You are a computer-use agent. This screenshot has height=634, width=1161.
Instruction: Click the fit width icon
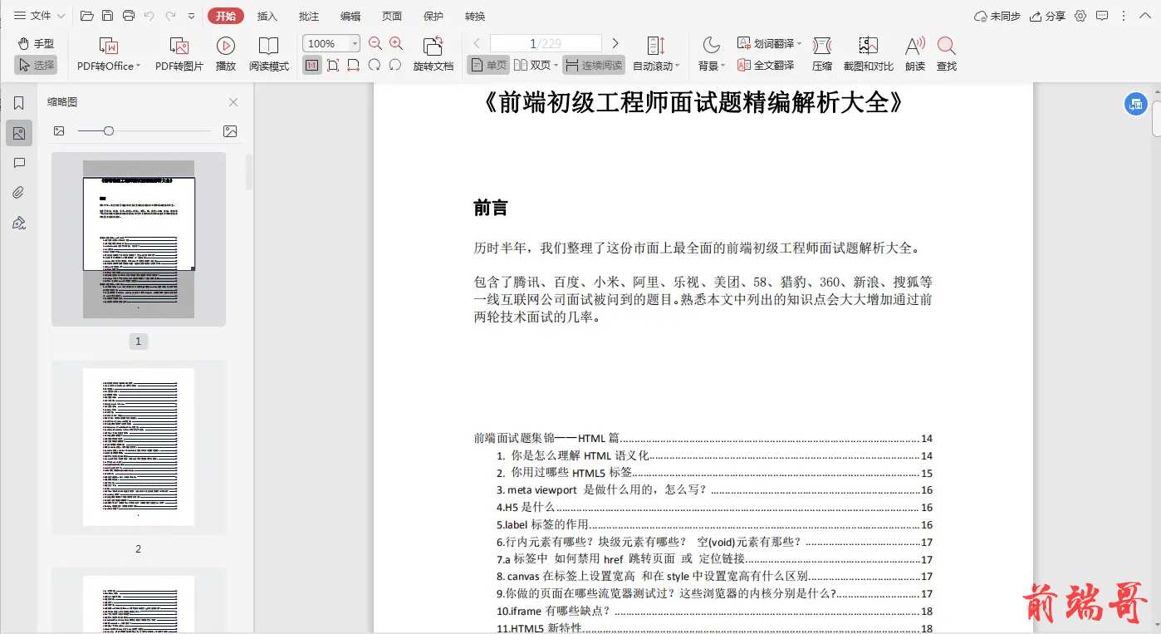pyautogui.click(x=354, y=65)
